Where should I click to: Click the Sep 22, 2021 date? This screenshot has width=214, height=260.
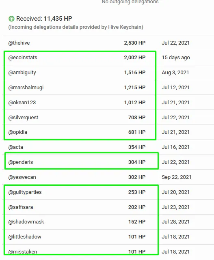pos(177,177)
